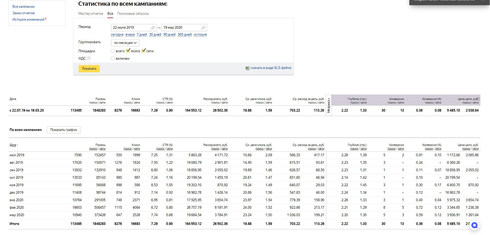Uncheck the 'поиск' checkbox
The height and width of the screenshot is (235, 490).
click(x=128, y=51)
